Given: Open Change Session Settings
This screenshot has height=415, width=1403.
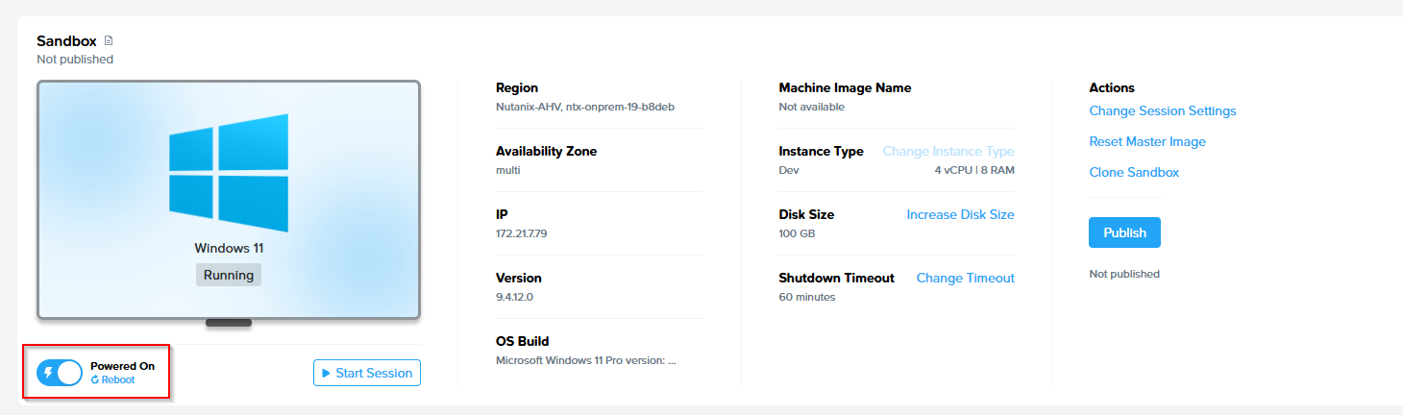Looking at the screenshot, I should click(x=1162, y=111).
